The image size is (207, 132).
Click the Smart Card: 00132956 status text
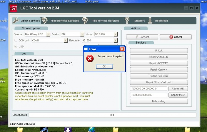click(23, 124)
